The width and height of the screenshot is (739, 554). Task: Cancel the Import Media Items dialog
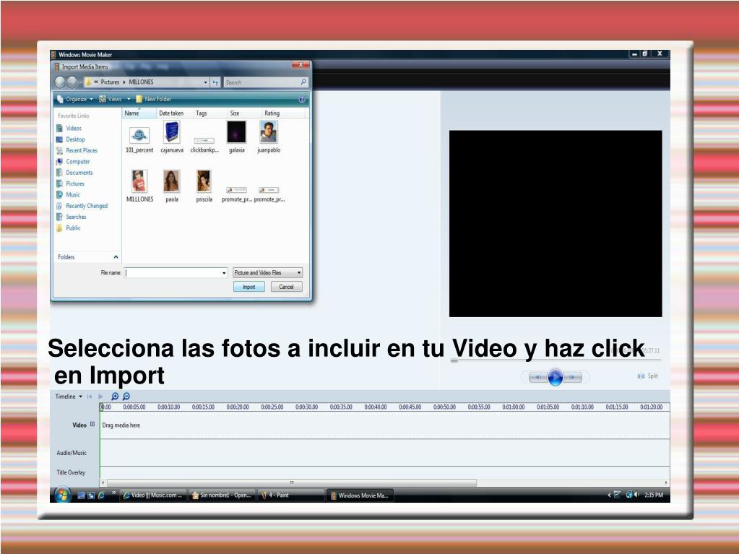pos(286,287)
